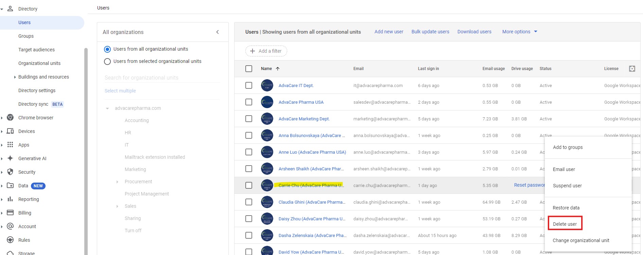This screenshot has height=255, width=643.
Task: Click Anna Bolsunovskaya avatar
Action: 267,135
